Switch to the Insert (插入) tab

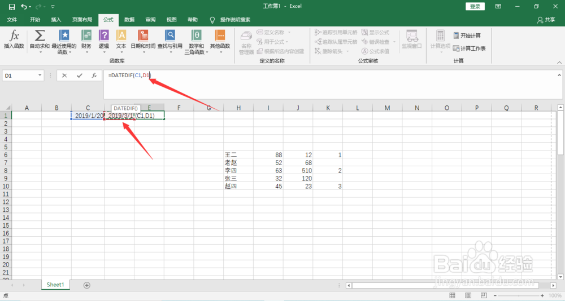56,20
